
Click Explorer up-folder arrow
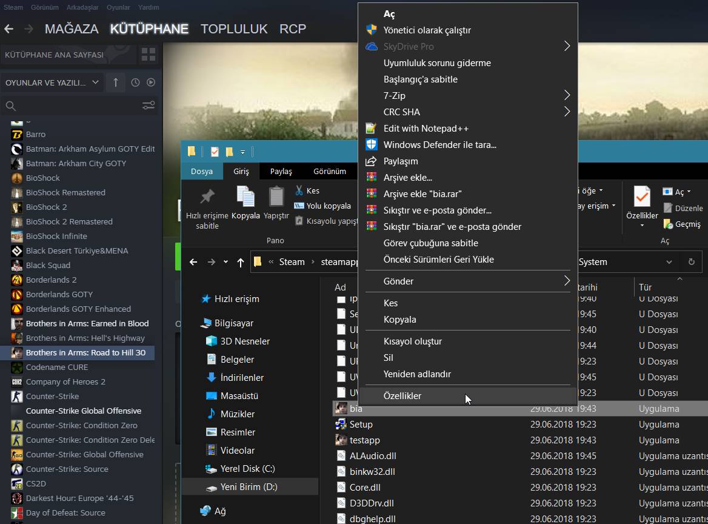(x=241, y=263)
